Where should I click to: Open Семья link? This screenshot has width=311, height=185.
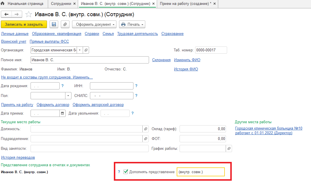tap(108, 33)
